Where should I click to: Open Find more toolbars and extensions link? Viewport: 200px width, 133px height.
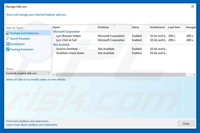28,121
